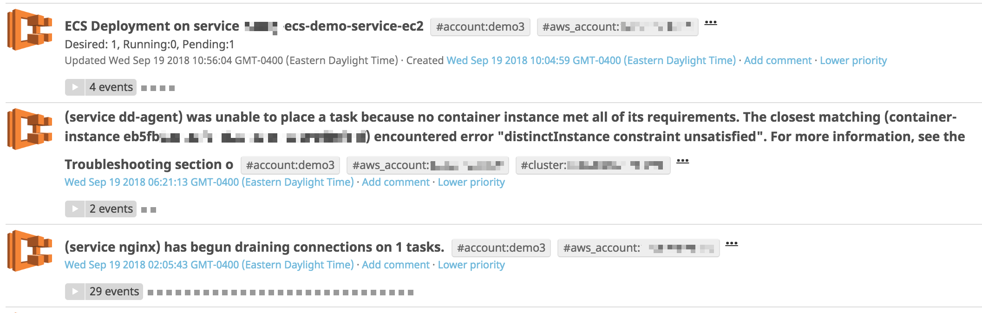Open the ellipsis menu on nginx event

point(732,244)
